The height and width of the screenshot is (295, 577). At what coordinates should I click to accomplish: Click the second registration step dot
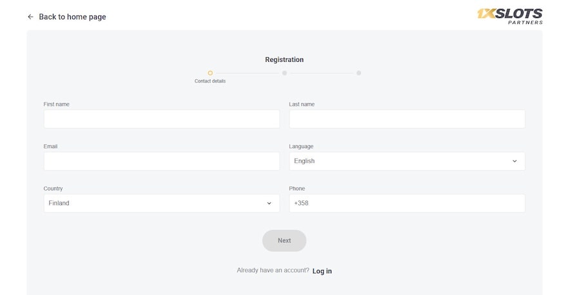click(284, 73)
